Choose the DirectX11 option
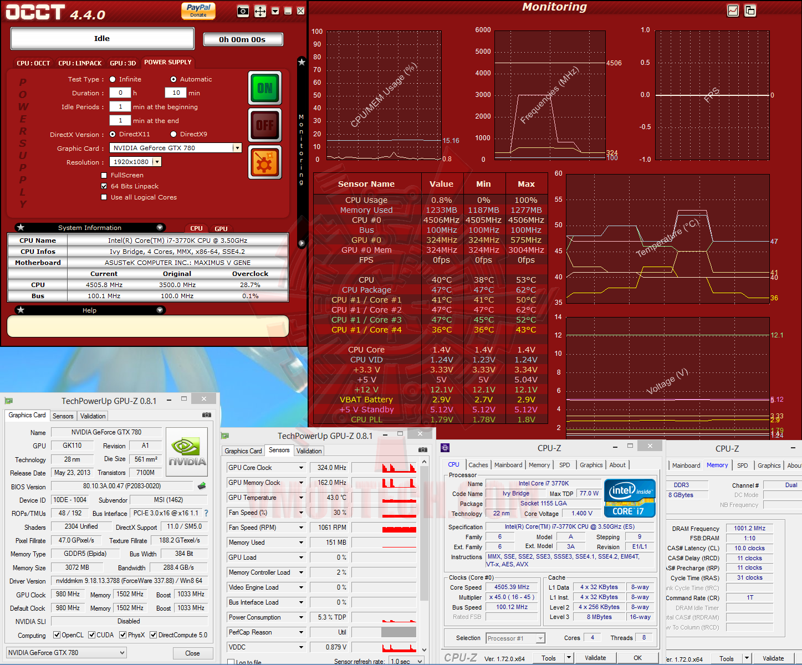The height and width of the screenshot is (665, 802). (x=113, y=134)
